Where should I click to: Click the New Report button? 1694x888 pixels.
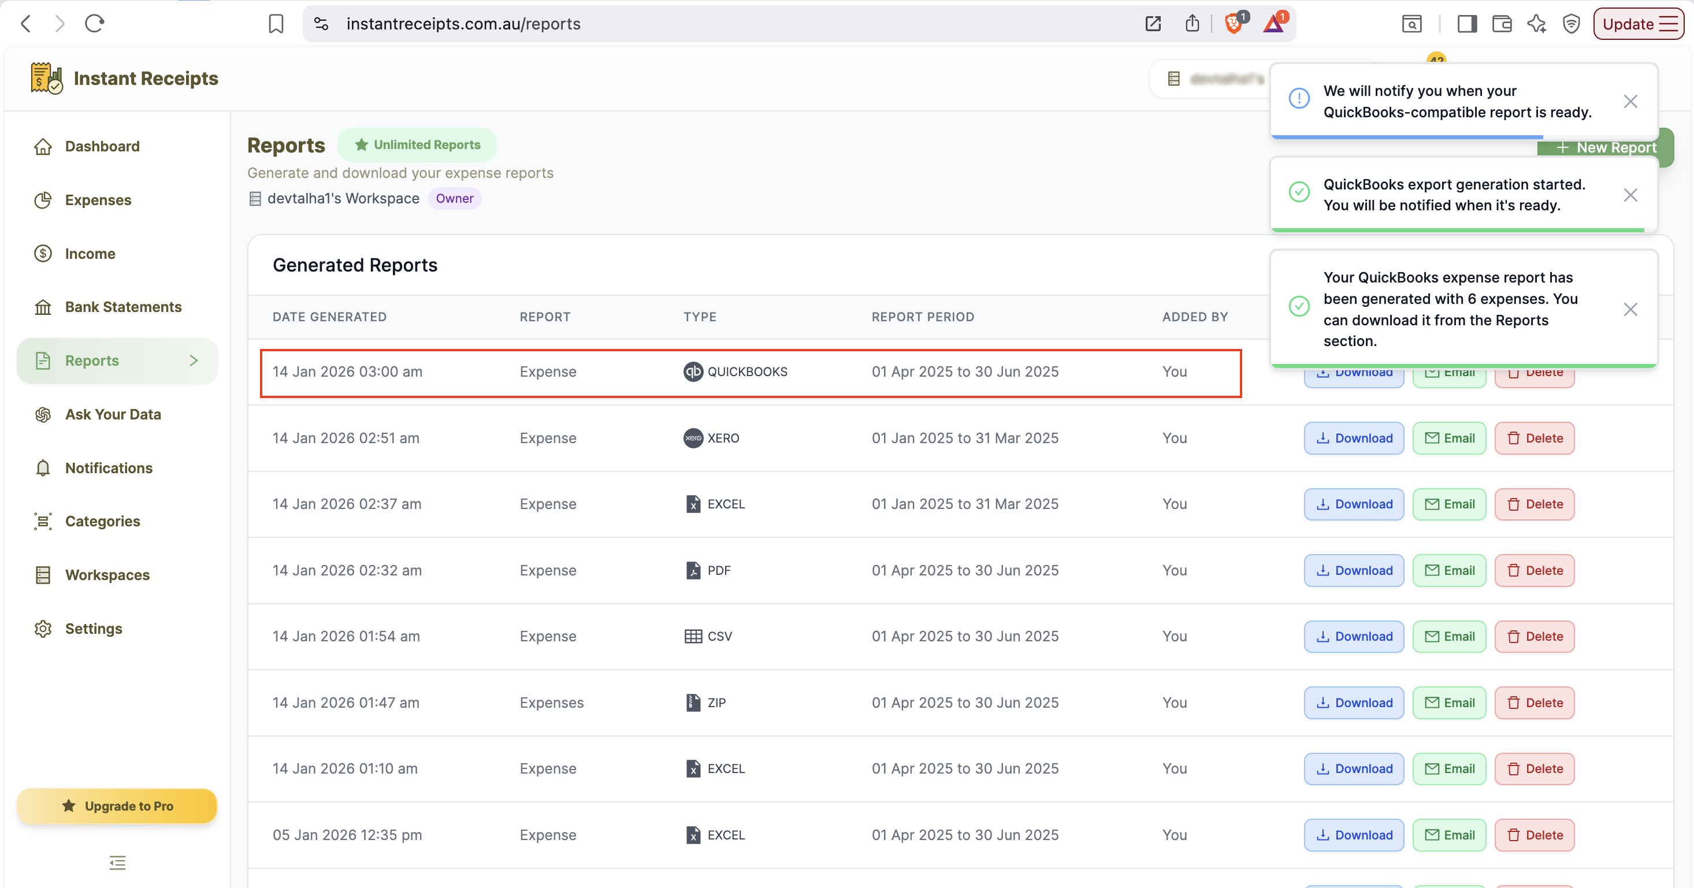(x=1605, y=148)
